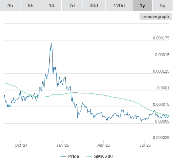173x166 pixels.
Task: Switch to the 5y time range
Action: [x=162, y=5]
